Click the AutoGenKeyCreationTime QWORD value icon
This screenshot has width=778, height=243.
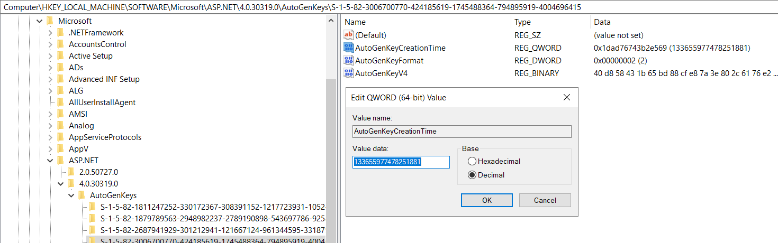pyautogui.click(x=349, y=48)
